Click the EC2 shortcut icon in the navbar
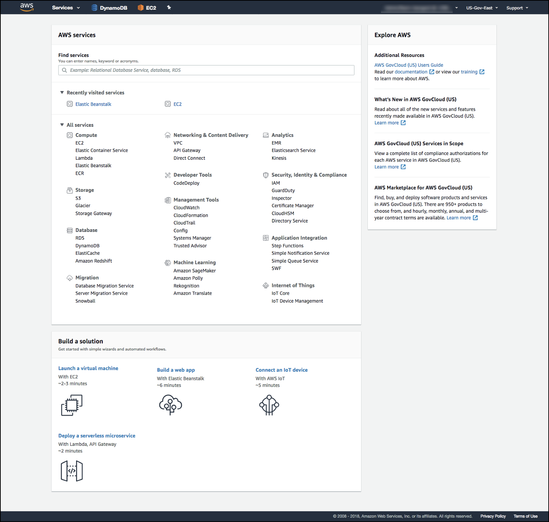The width and height of the screenshot is (549, 522). coord(140,7)
